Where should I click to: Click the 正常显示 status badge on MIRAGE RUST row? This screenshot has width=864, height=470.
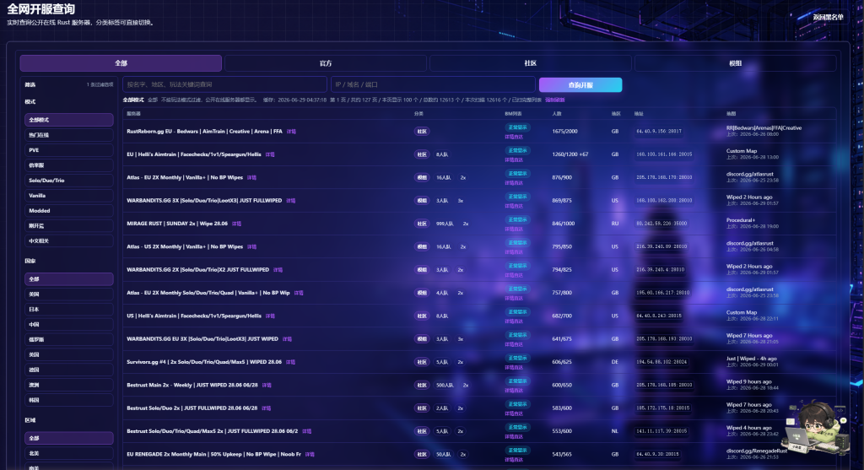coord(517,219)
